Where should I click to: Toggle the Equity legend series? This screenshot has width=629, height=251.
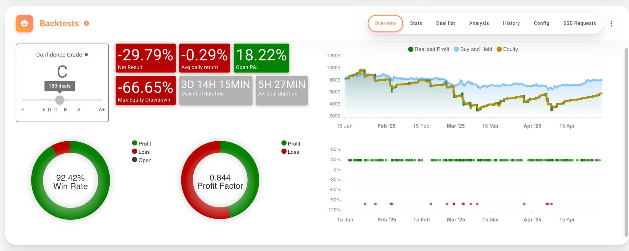coord(507,49)
